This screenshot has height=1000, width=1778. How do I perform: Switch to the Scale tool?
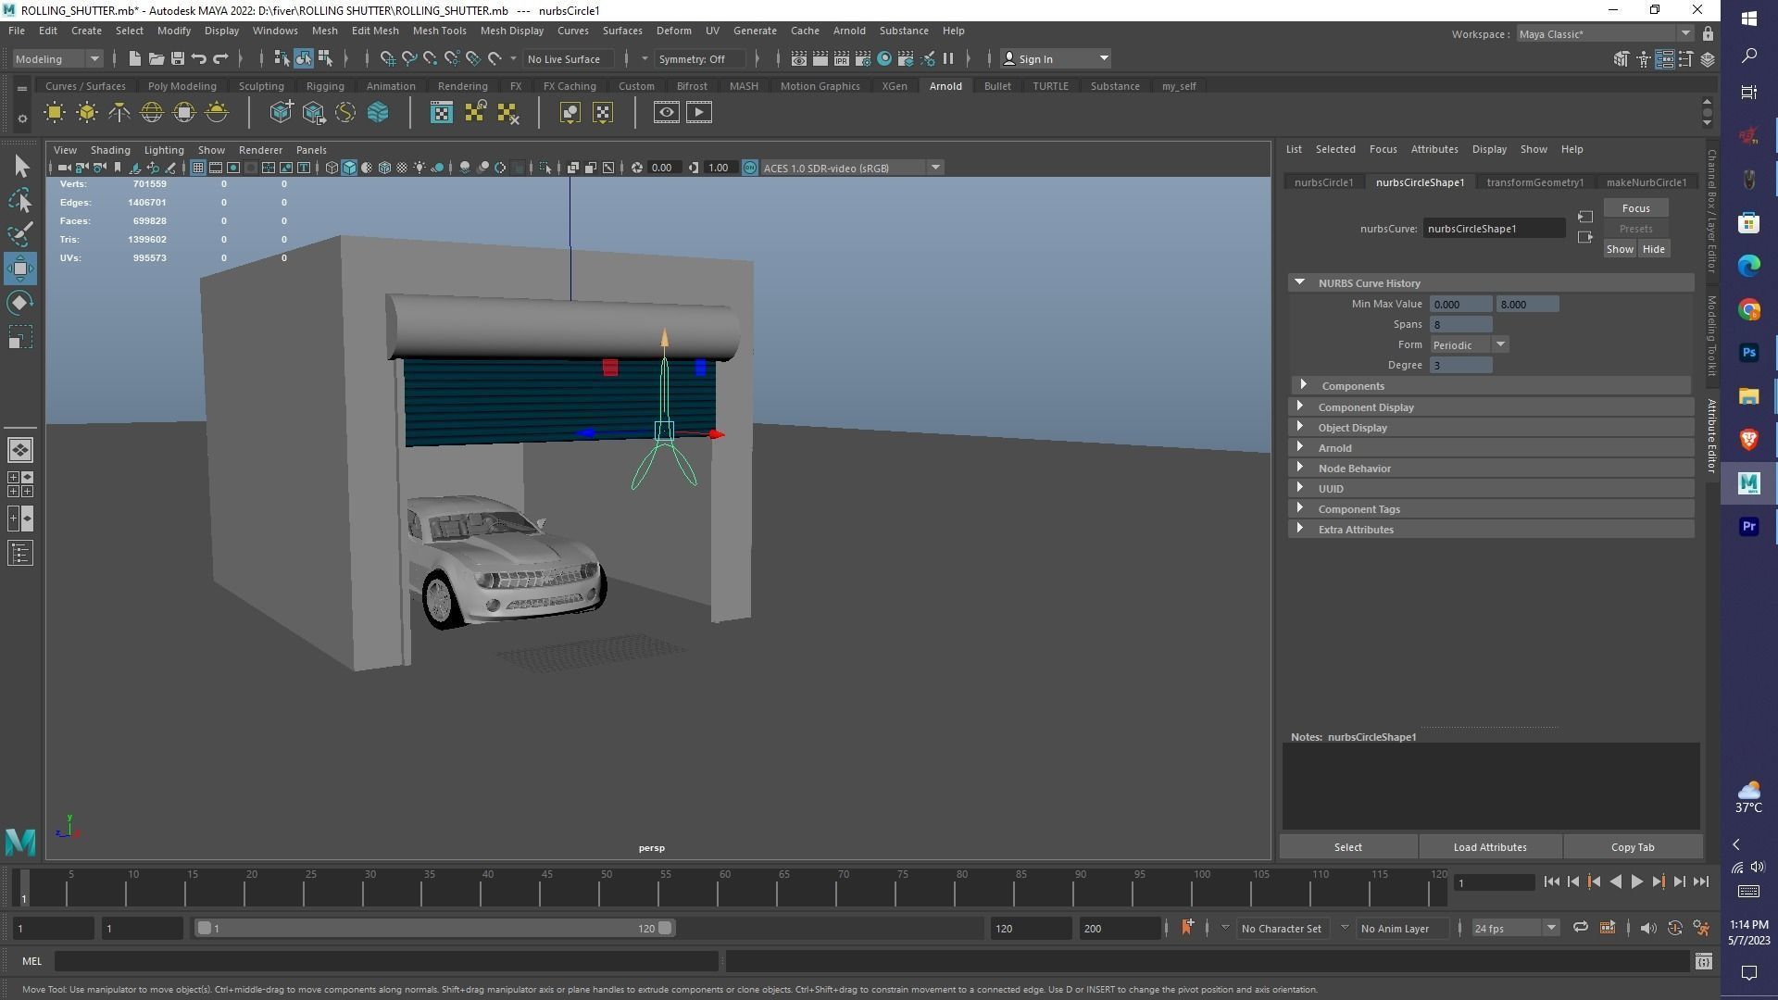(x=20, y=337)
